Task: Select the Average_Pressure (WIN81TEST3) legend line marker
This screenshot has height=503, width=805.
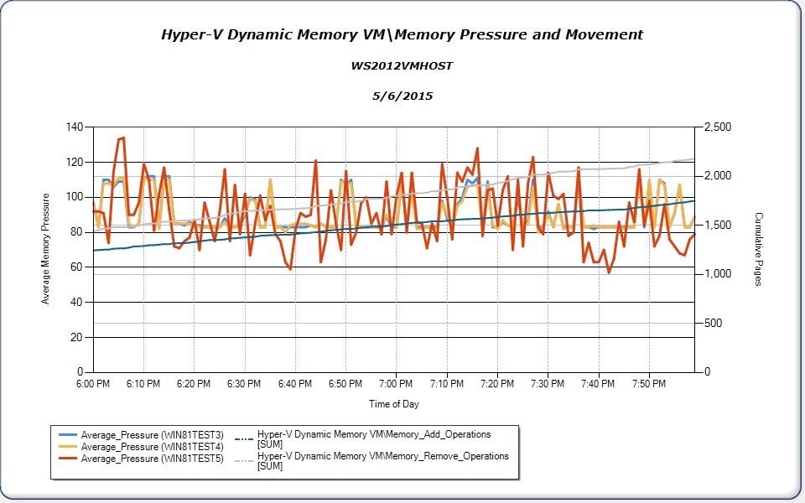Action: pyautogui.click(x=66, y=434)
